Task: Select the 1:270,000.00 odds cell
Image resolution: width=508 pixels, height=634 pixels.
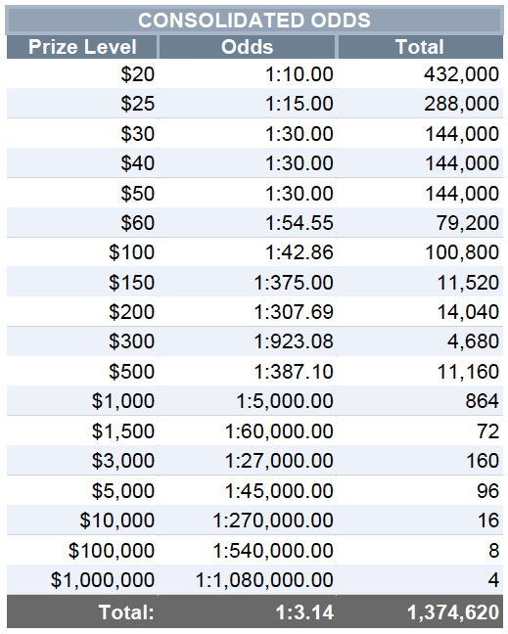Action: coord(247,520)
